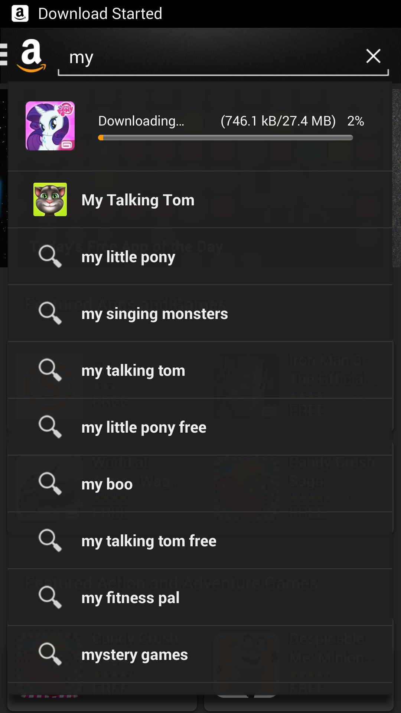
Task: Tap the download progress bar
Action: (x=225, y=138)
